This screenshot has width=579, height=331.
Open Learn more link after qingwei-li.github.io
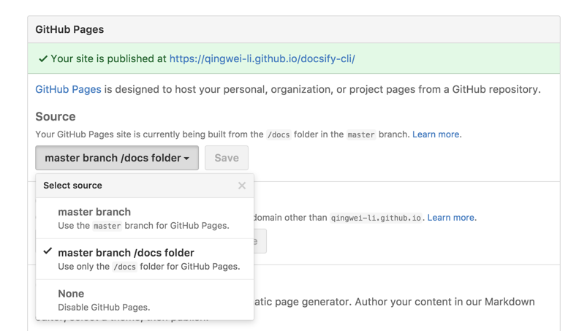450,218
